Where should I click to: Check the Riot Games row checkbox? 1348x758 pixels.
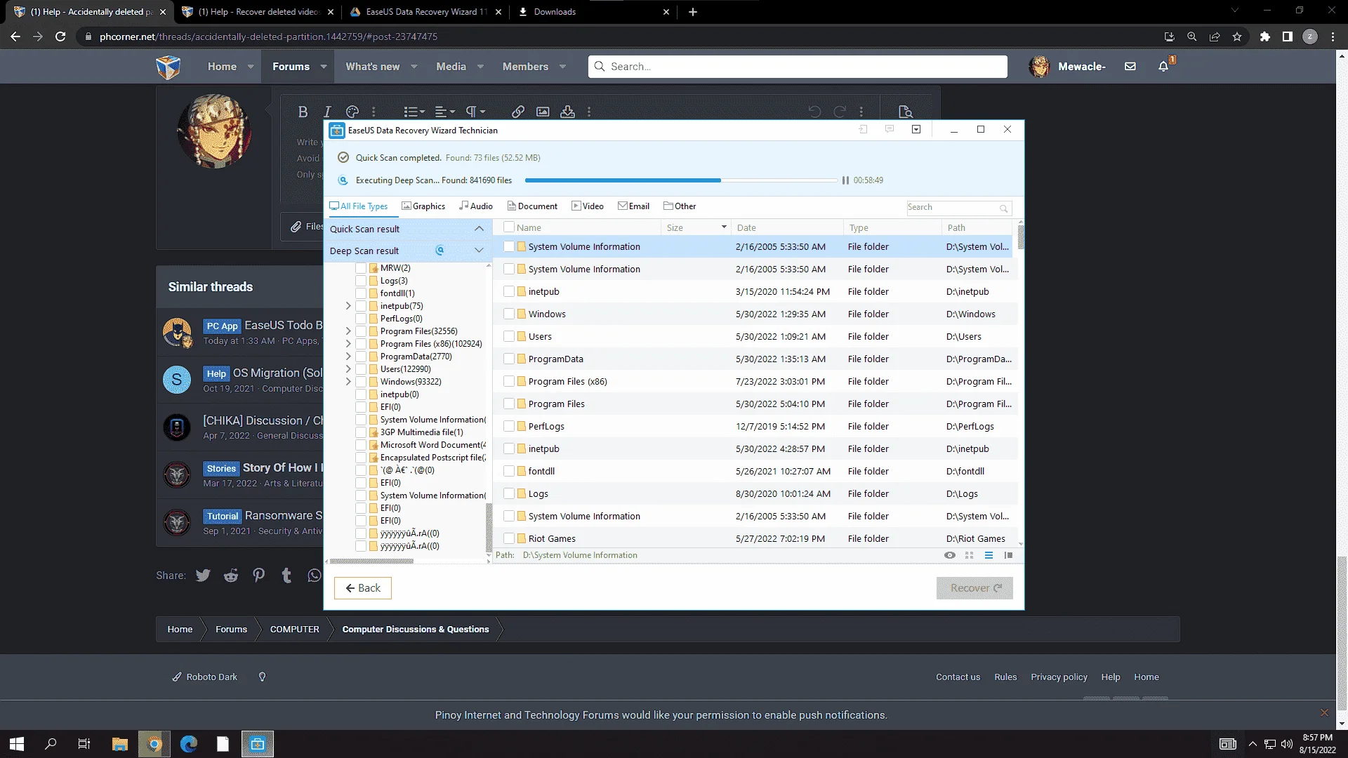[509, 538]
